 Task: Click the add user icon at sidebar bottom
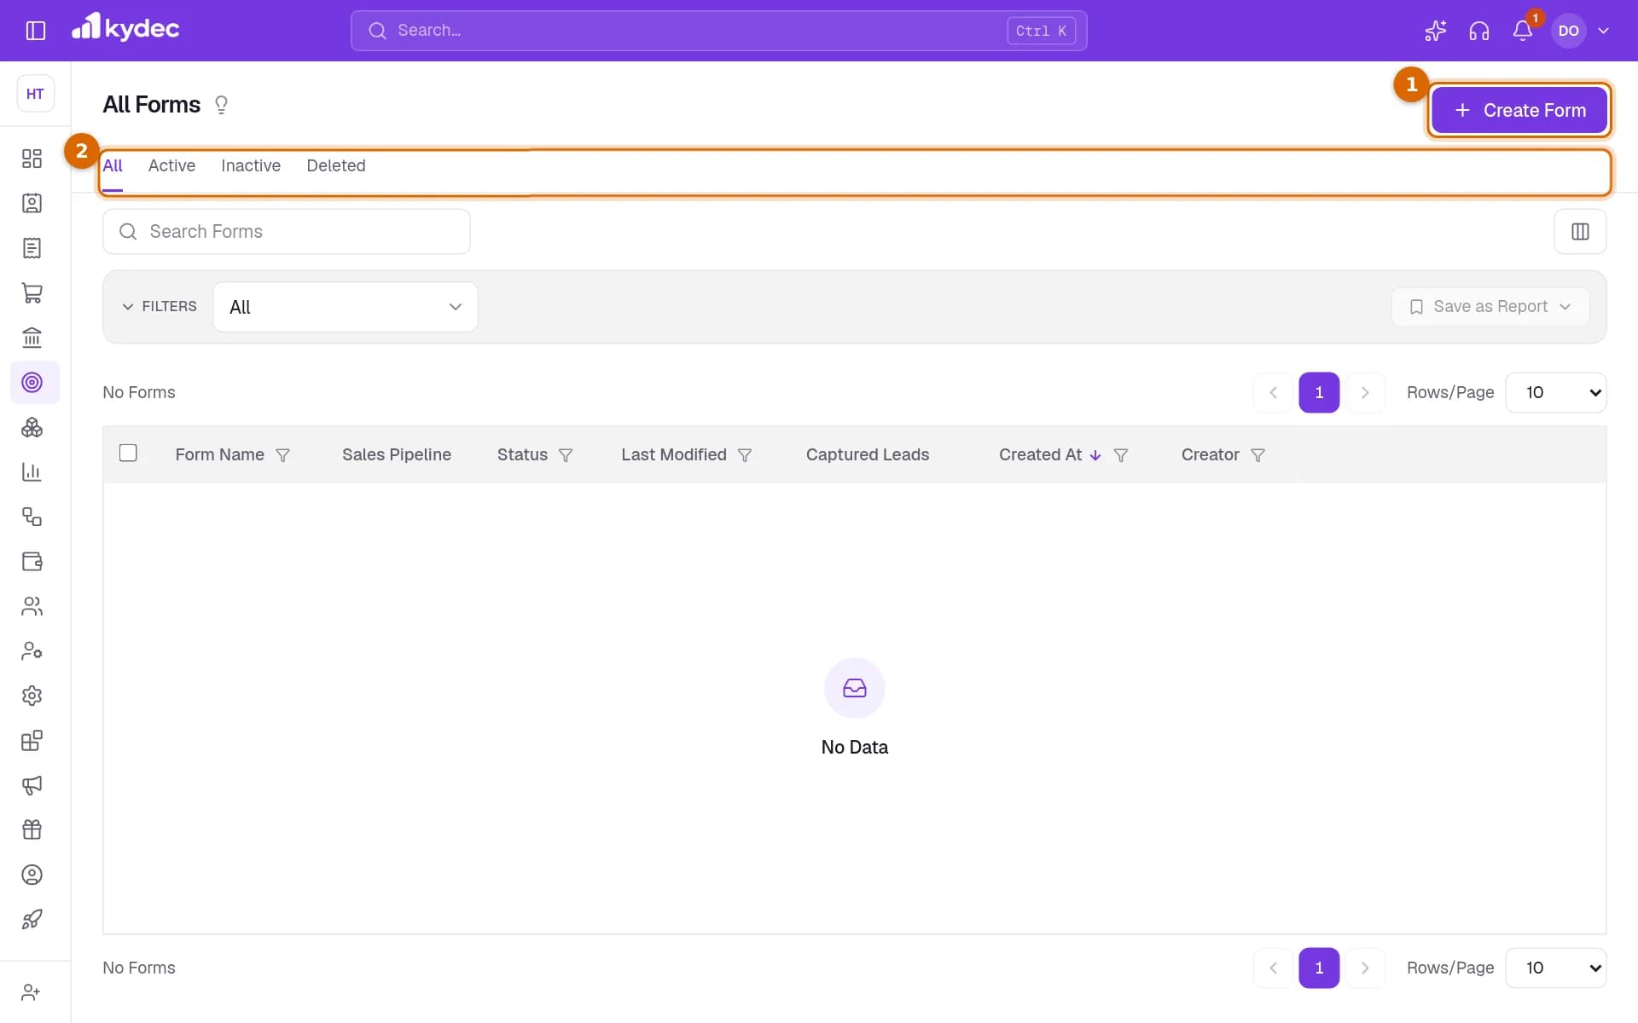click(x=32, y=992)
